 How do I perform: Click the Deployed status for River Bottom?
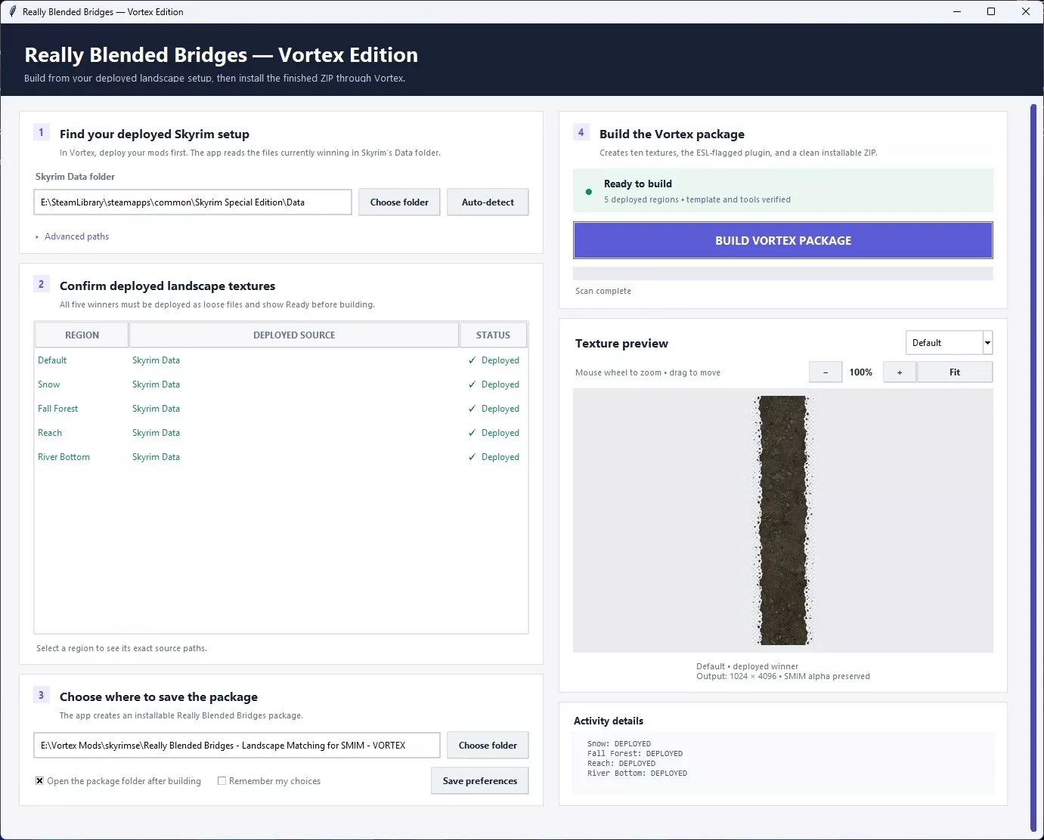click(494, 457)
